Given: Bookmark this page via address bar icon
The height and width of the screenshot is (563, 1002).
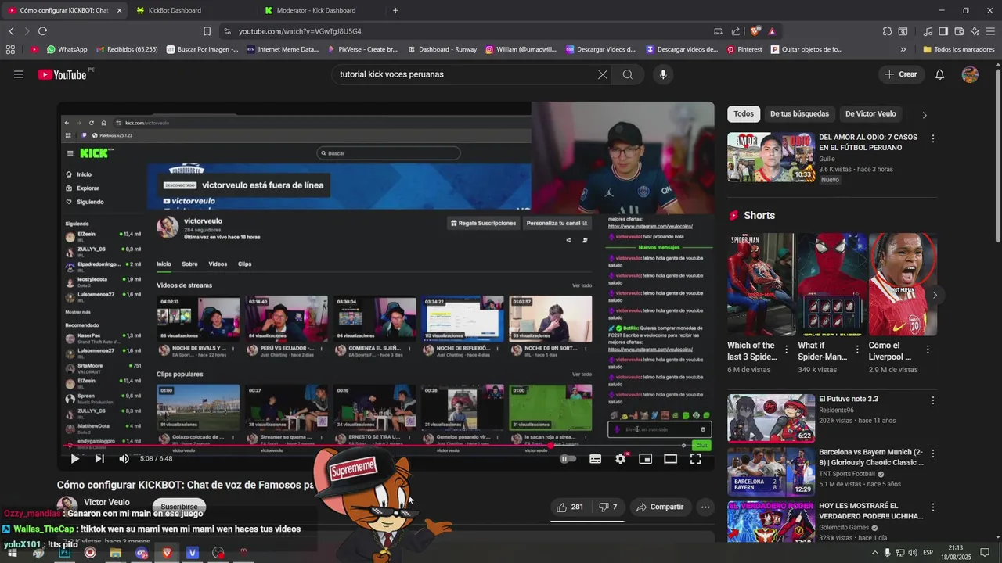Looking at the screenshot, I should (207, 31).
